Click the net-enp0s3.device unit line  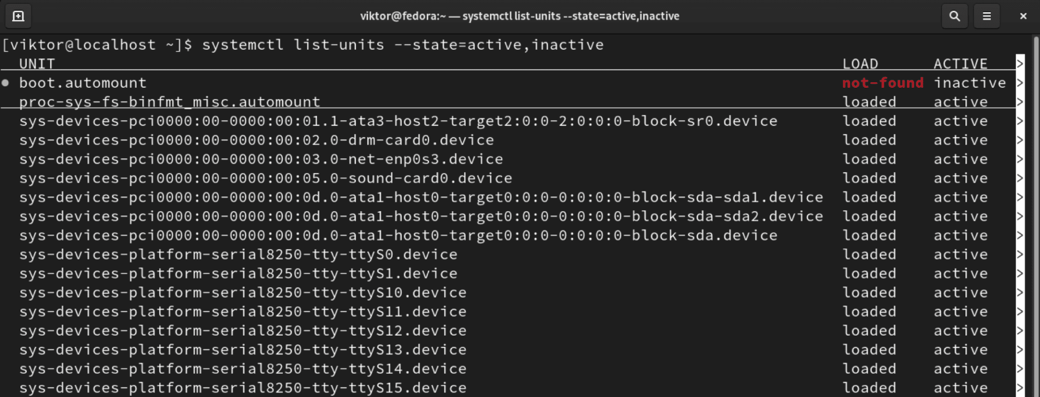261,159
